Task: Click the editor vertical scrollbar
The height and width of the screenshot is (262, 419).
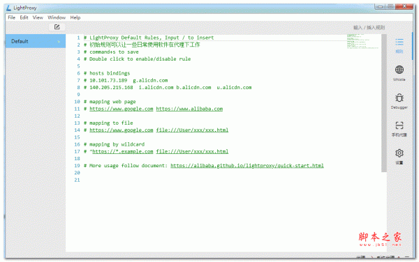Action: tap(384, 103)
